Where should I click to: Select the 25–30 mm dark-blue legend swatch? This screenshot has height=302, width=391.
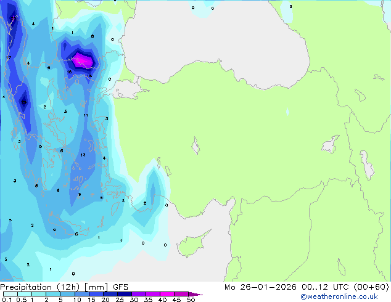coord(125,294)
